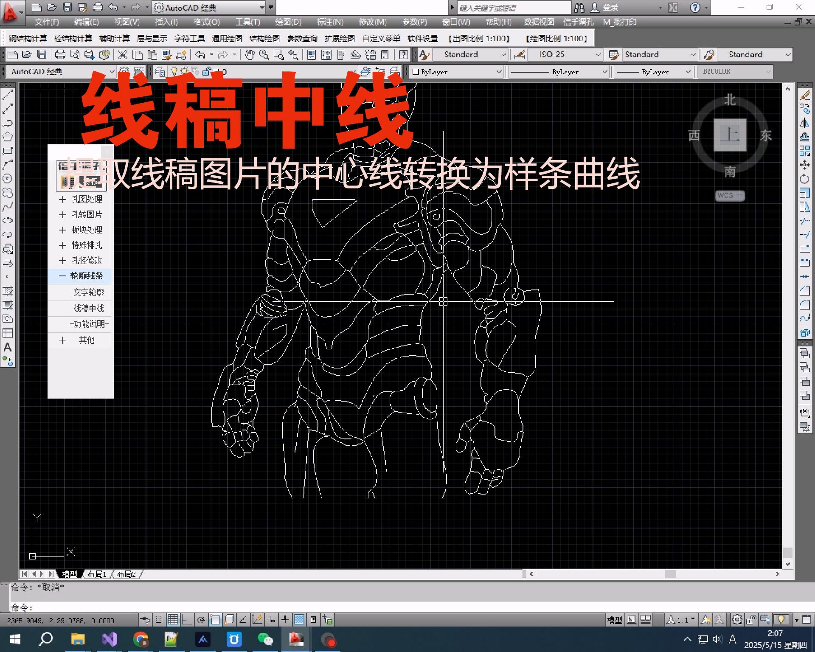815x652 pixels.
Task: Select the Multiline Text tool
Action: coord(8,347)
